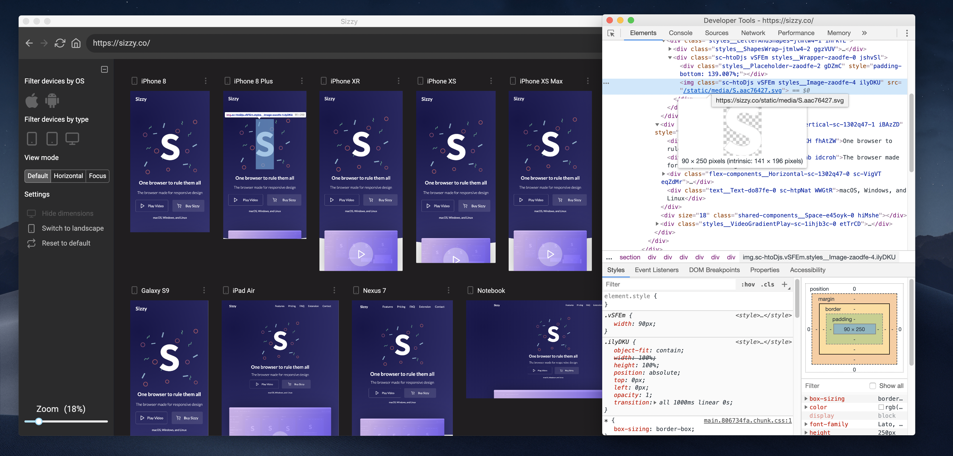Show more DevTools tabs with the chevrons
This screenshot has width=953, height=456.
point(864,33)
